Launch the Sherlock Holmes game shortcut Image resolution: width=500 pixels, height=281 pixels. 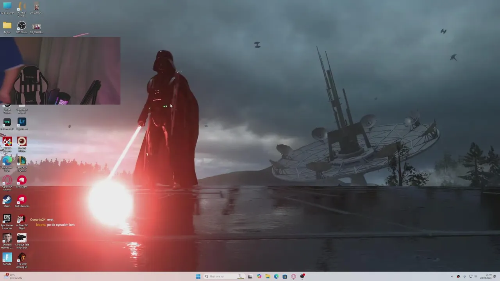[7, 240]
